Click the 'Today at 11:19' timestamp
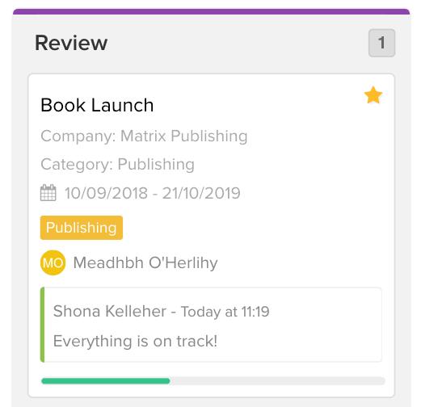 click(x=225, y=312)
